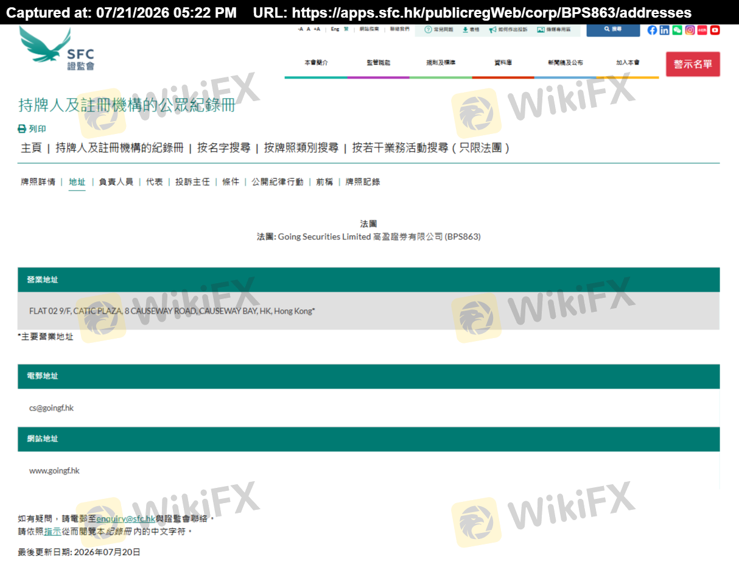Open the 表格 forms download link
The image size is (739, 564).
coord(471,29)
